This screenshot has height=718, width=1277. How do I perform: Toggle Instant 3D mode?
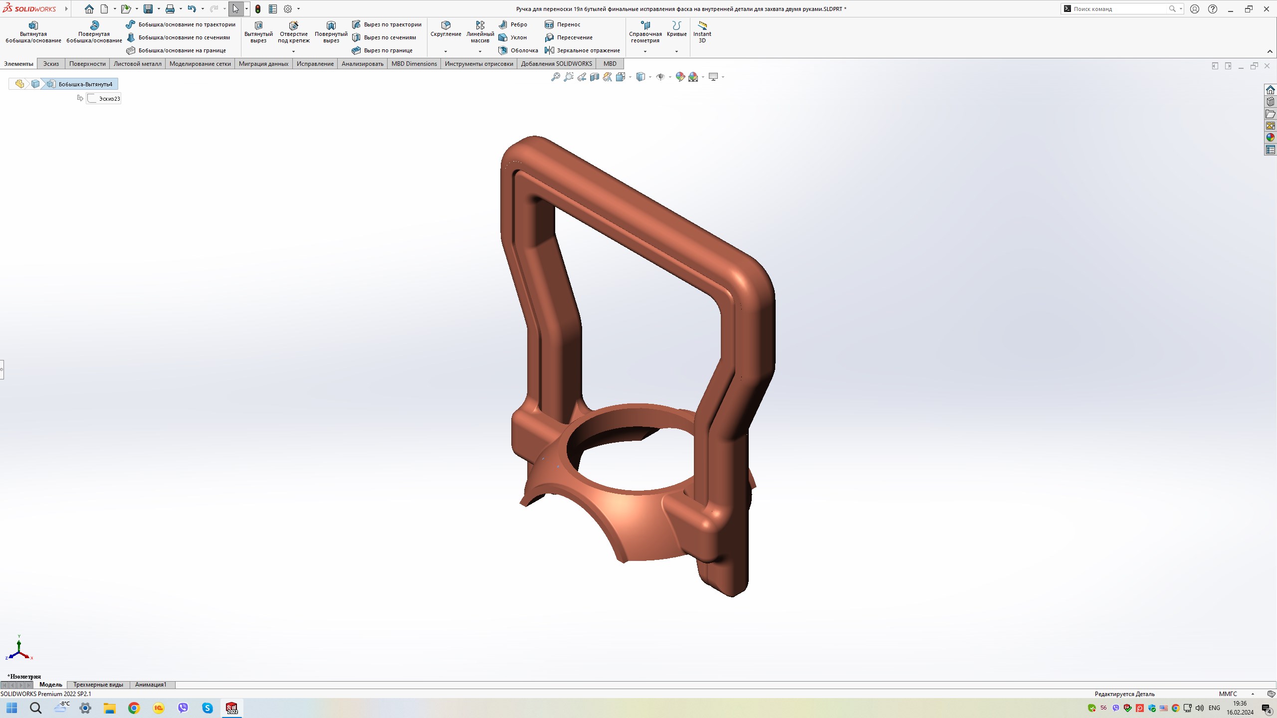pyautogui.click(x=702, y=32)
